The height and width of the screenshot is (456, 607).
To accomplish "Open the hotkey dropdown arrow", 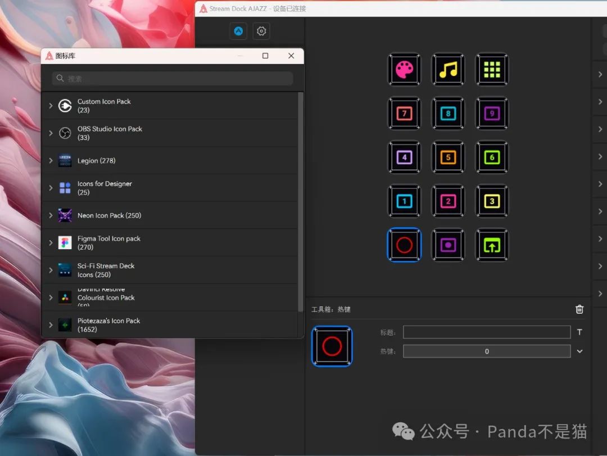I will pyautogui.click(x=579, y=351).
